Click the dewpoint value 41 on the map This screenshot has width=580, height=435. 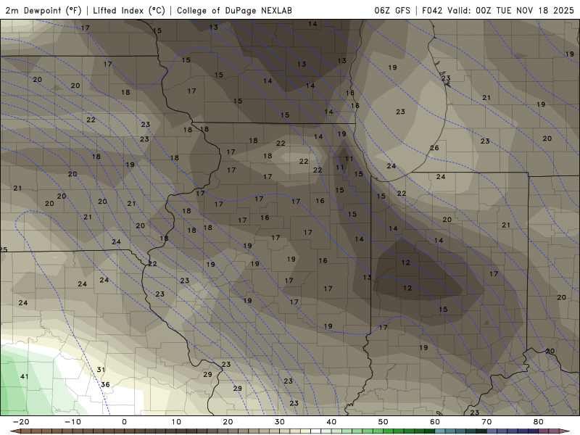tap(25, 376)
